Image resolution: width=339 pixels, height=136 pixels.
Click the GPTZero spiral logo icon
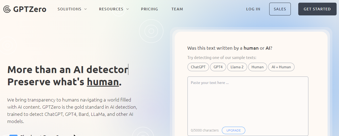7,9
